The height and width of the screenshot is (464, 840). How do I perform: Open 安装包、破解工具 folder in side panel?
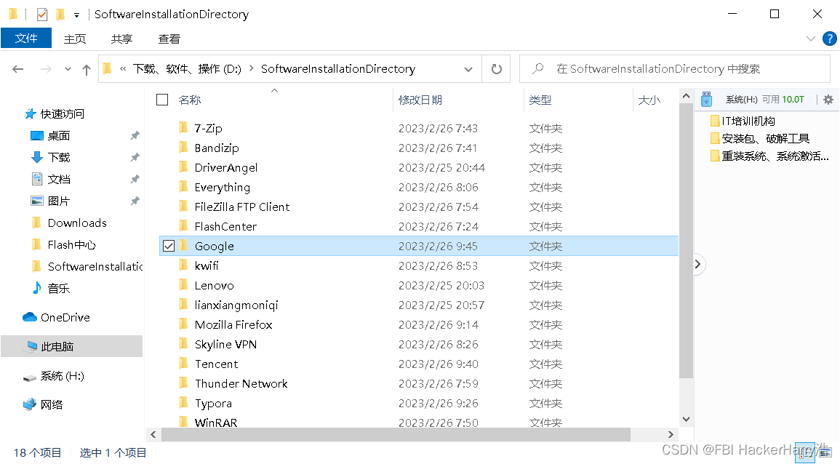[760, 139]
